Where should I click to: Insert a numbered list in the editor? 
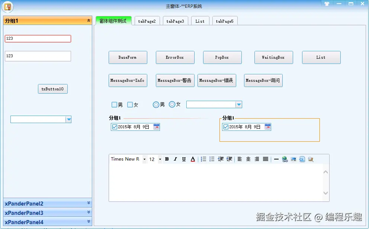coord(203,159)
